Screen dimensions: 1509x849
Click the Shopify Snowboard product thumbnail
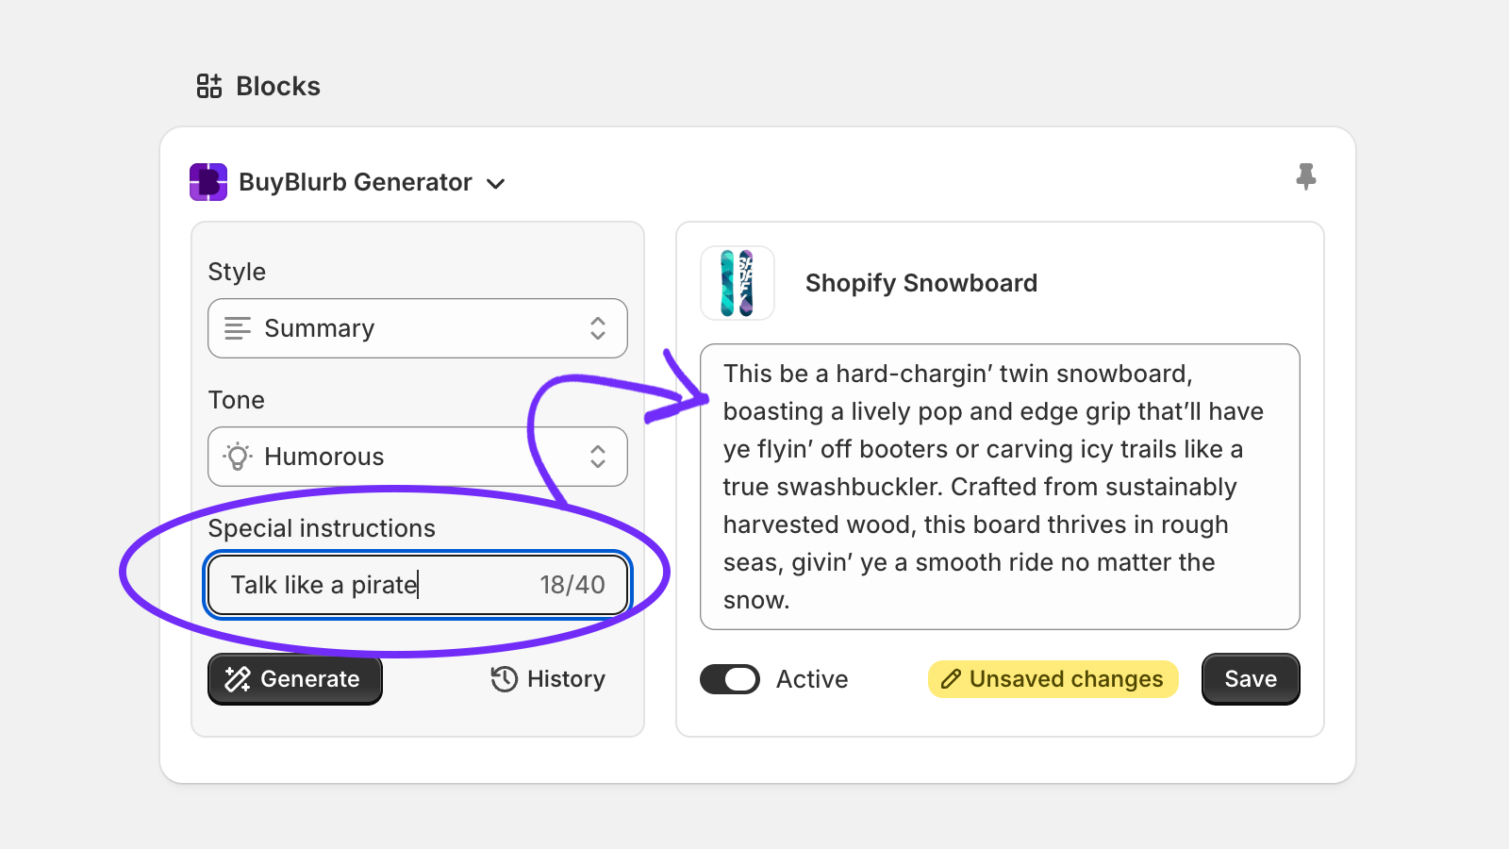tap(738, 283)
